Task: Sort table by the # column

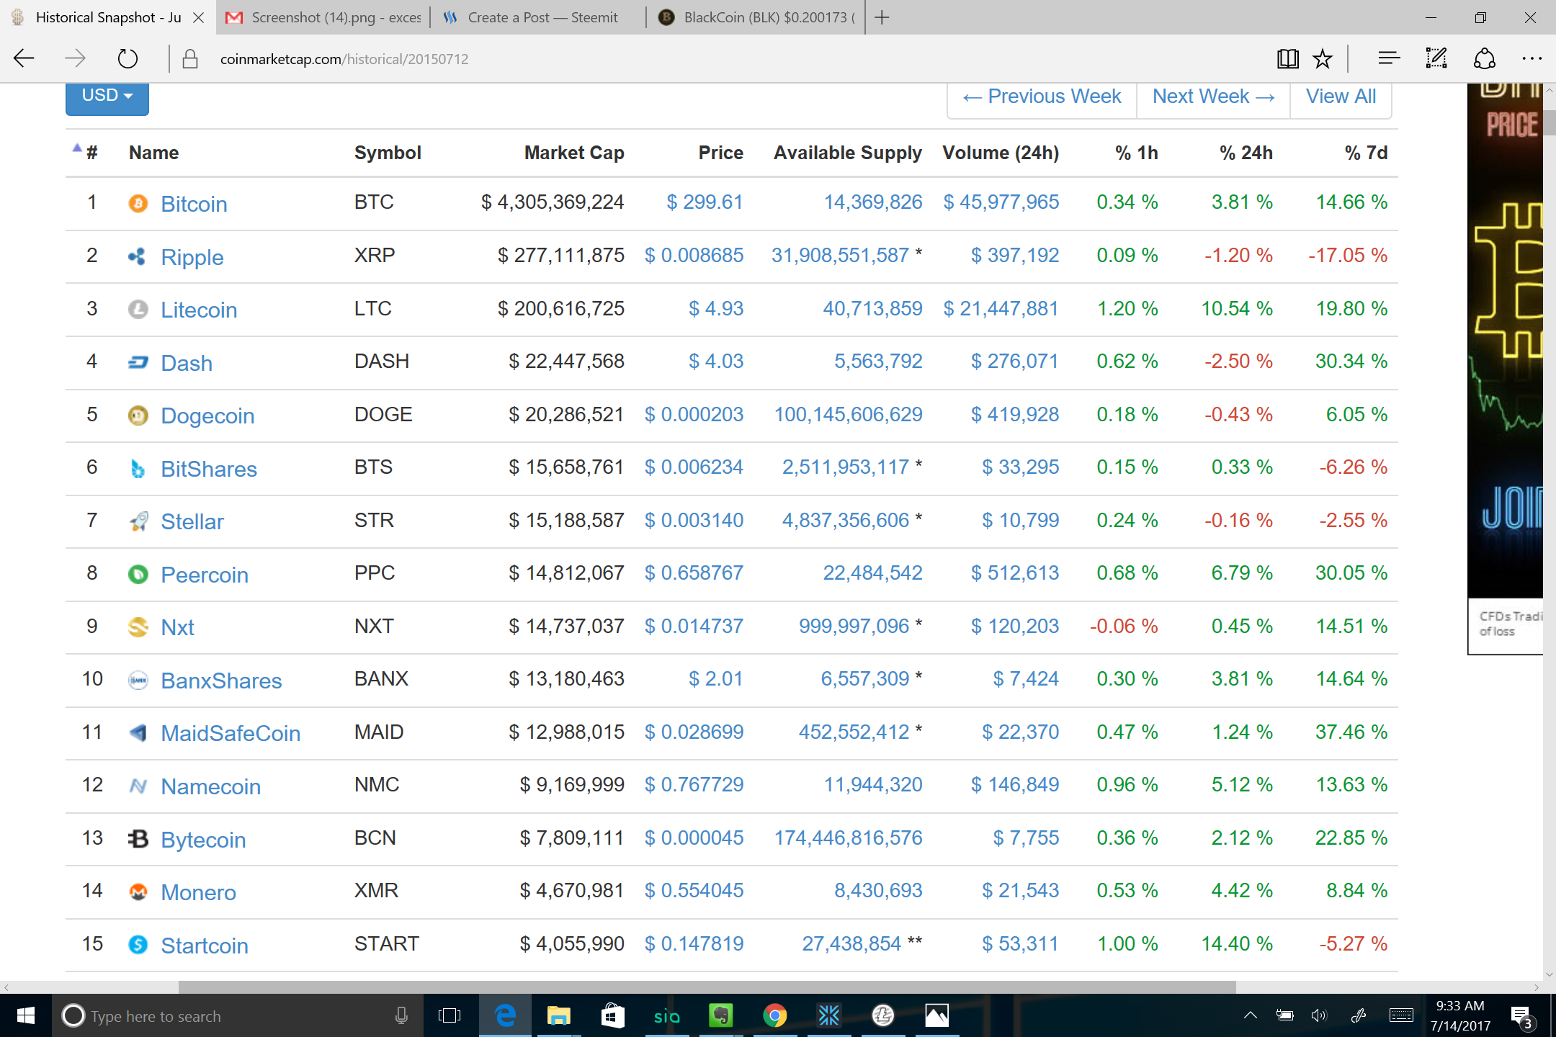Action: tap(91, 153)
